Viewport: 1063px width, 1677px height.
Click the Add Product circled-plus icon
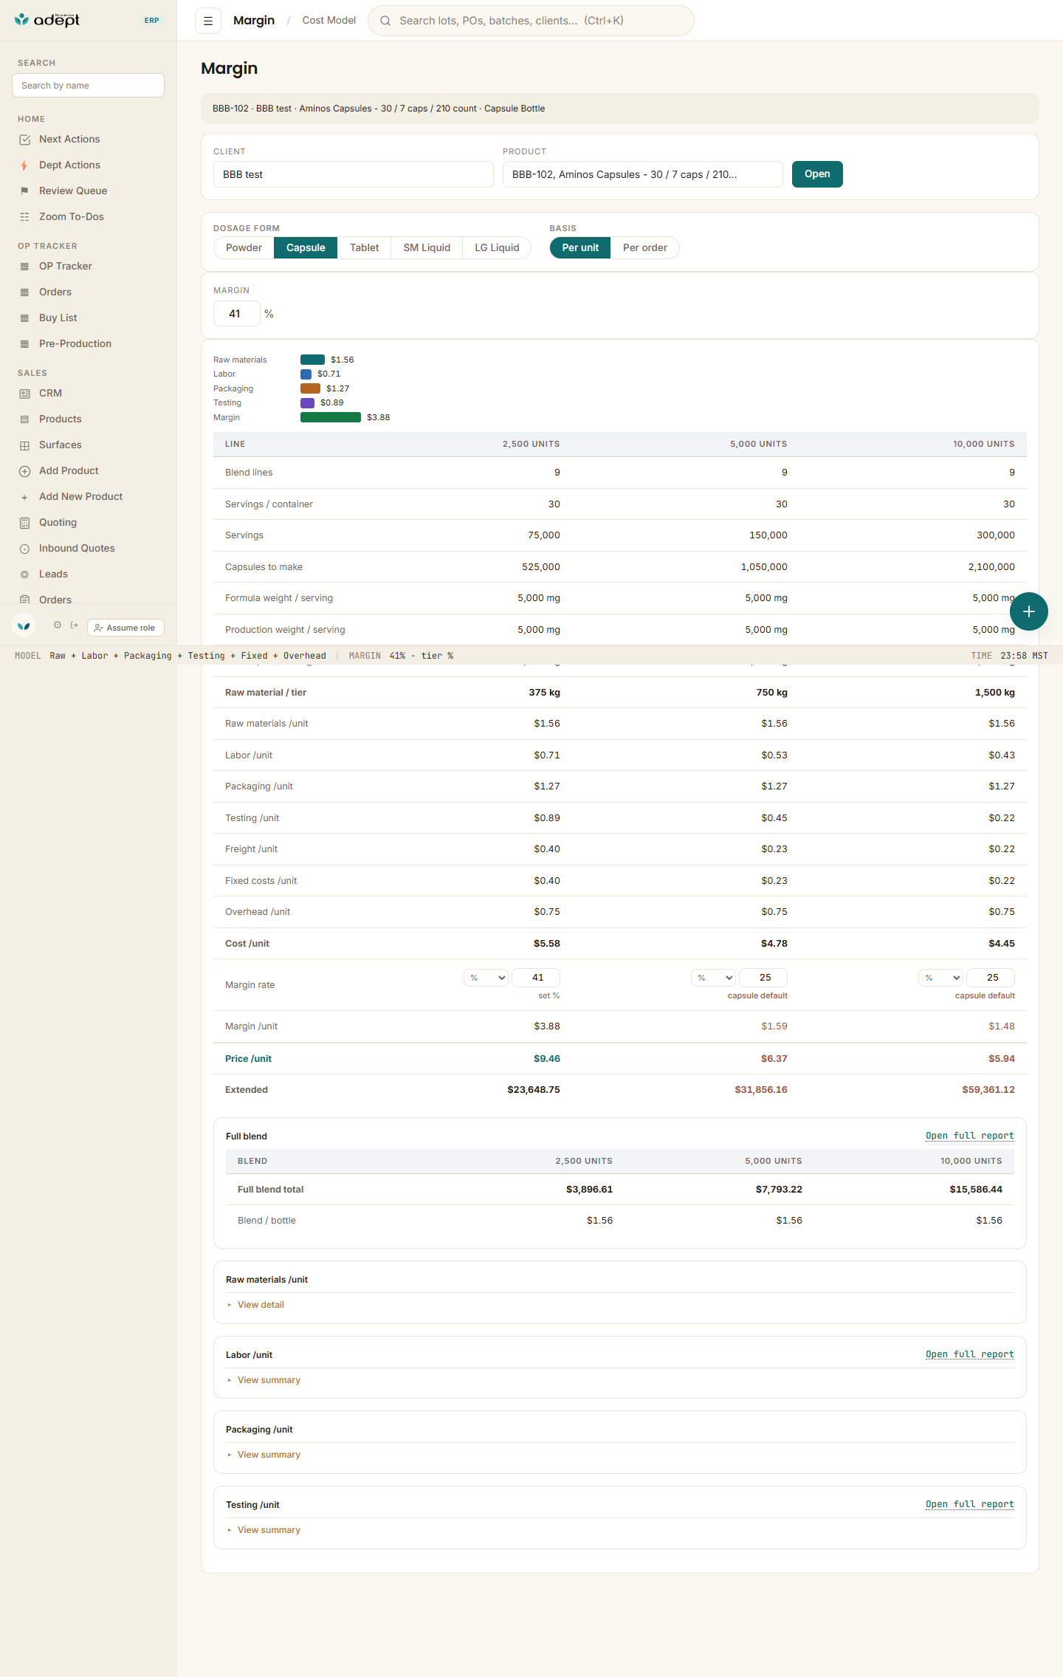point(24,471)
